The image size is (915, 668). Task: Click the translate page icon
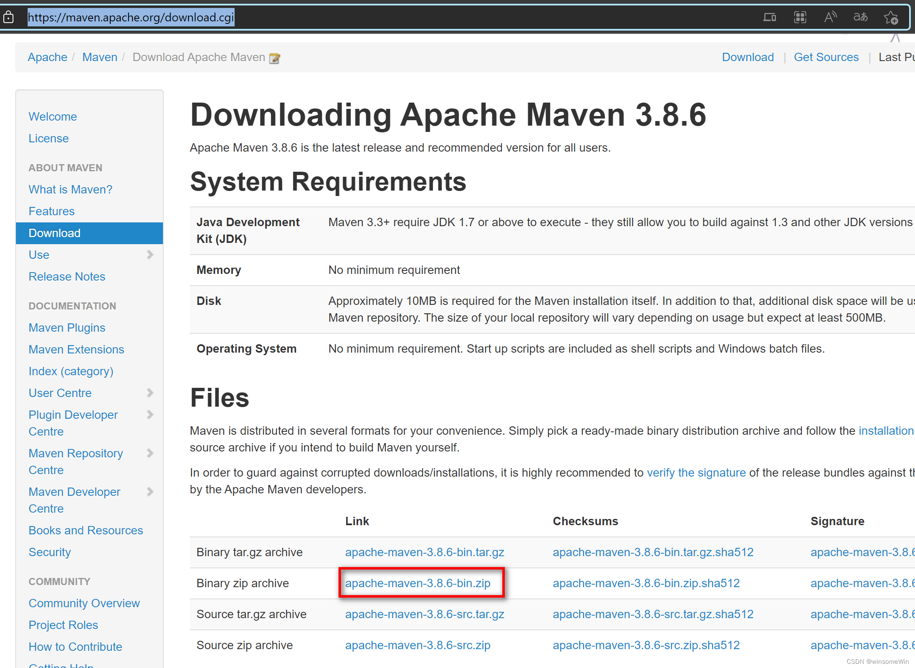click(861, 17)
